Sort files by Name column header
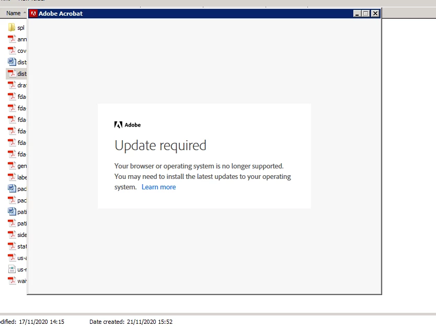The image size is (436, 328). point(14,13)
